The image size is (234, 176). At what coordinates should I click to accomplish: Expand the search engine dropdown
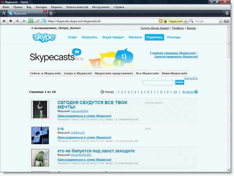pos(220,21)
